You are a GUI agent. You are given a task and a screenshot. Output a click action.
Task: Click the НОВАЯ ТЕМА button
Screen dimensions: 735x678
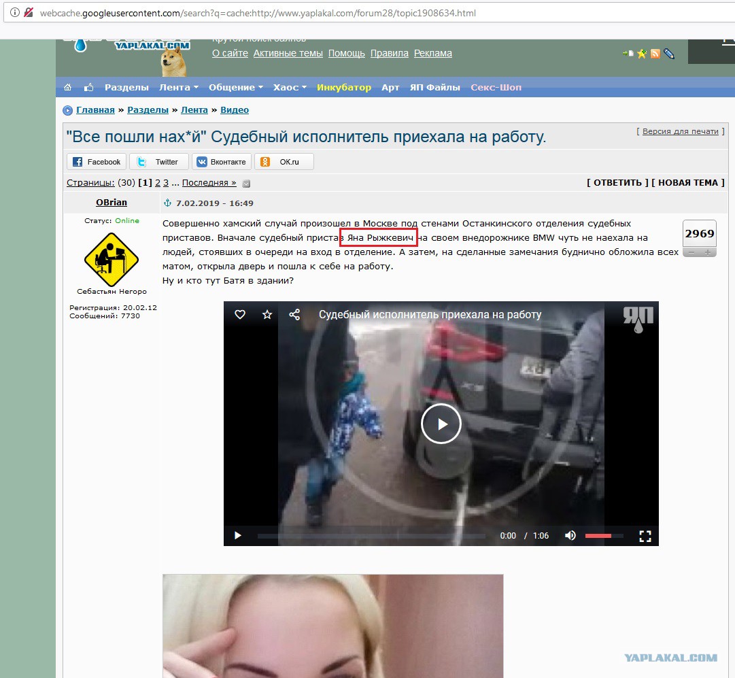[x=688, y=183]
